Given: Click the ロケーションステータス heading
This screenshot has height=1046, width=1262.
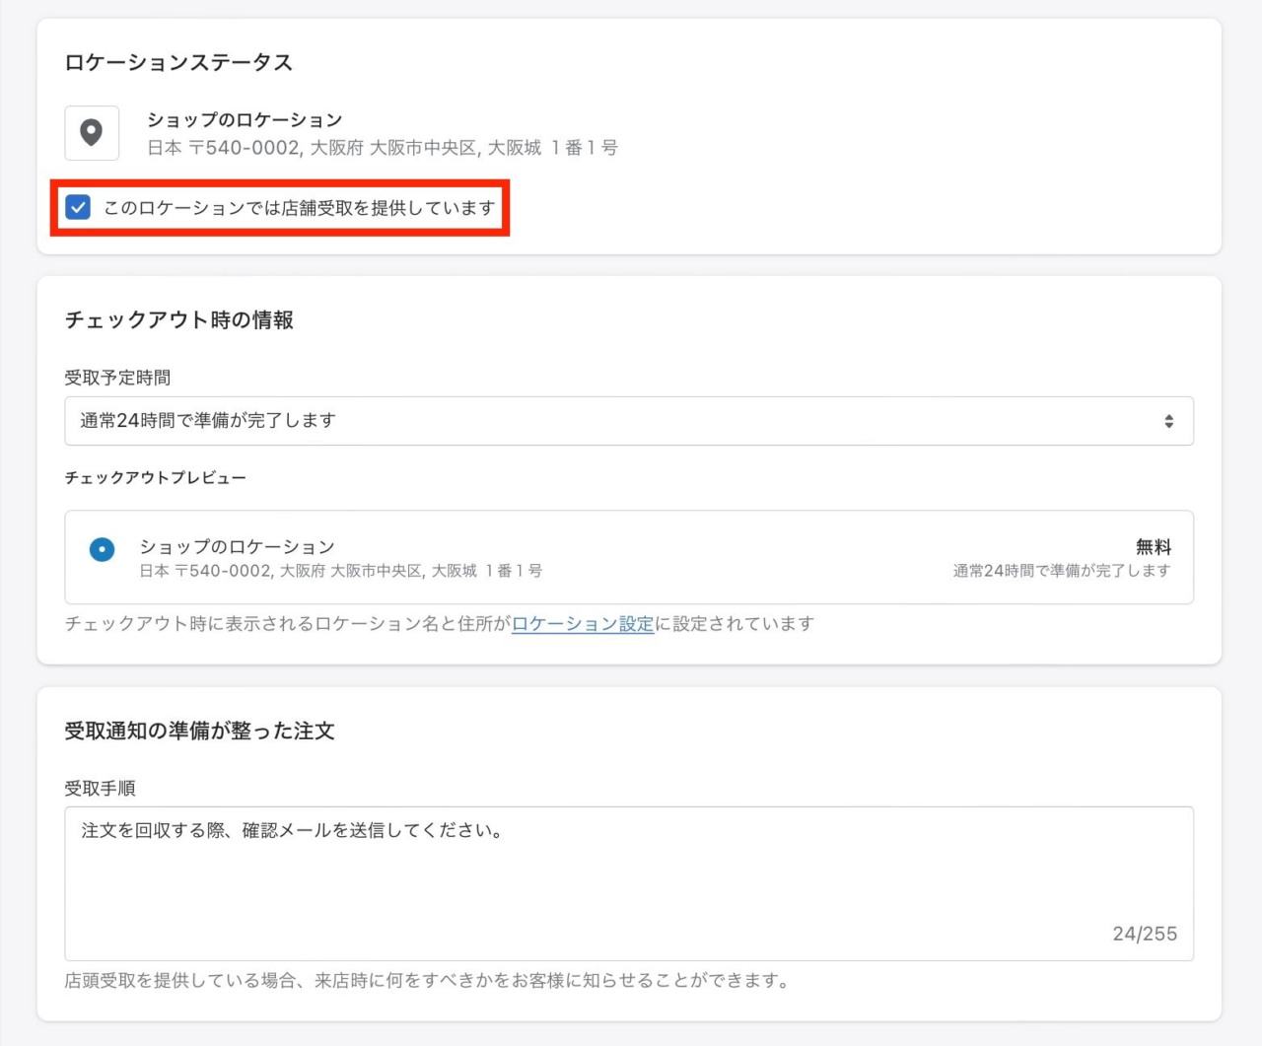Looking at the screenshot, I should coord(178,62).
